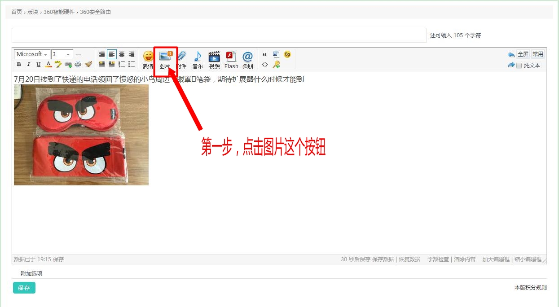Undo with the blue left arrow
The height and width of the screenshot is (307, 559).
511,55
